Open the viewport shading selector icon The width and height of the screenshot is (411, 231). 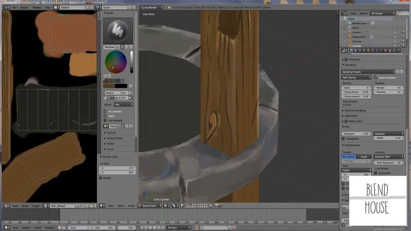166,206
